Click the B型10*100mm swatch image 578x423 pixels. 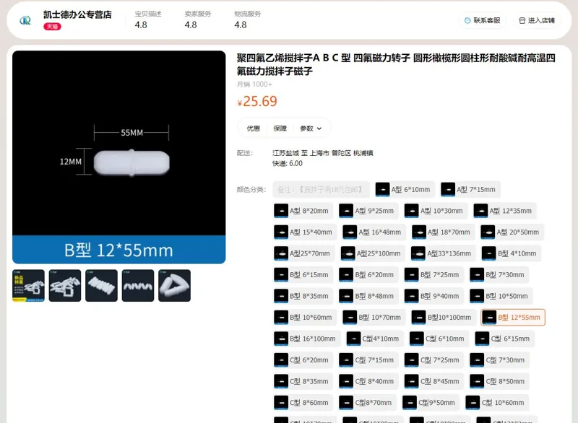pyautogui.click(x=419, y=318)
